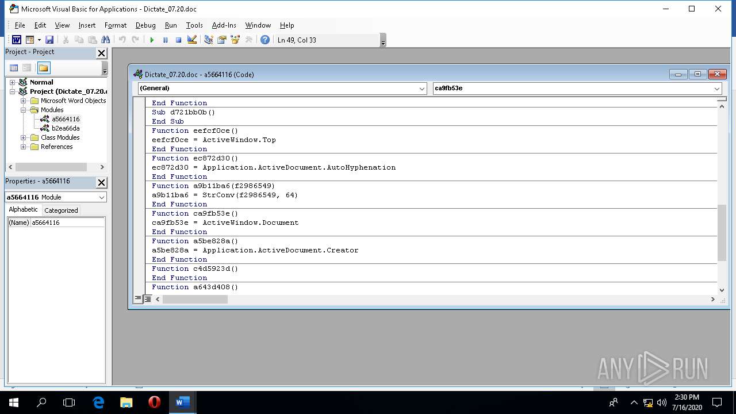Click Windows Start button
The image size is (736, 414).
coord(14,402)
